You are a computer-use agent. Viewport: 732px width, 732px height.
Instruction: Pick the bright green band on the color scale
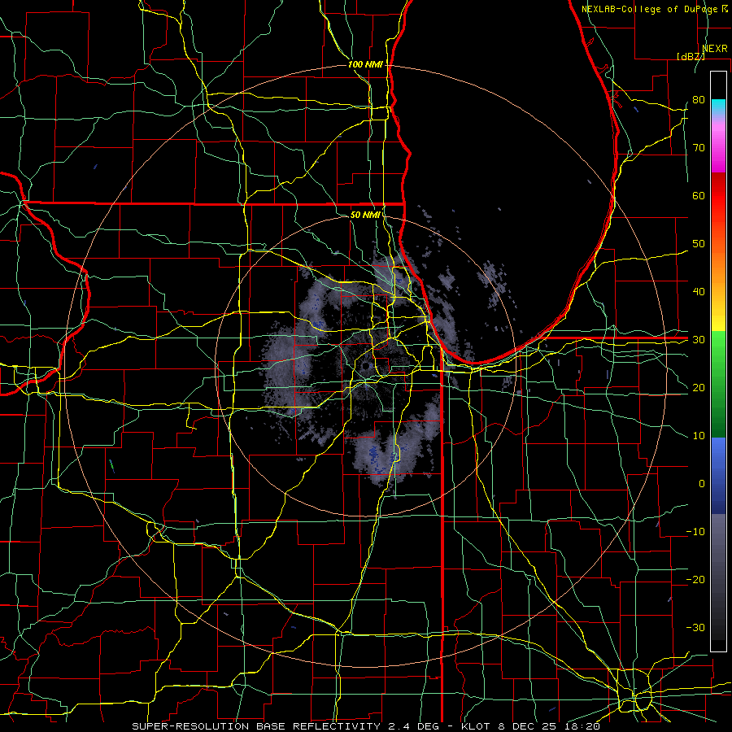[x=718, y=346]
